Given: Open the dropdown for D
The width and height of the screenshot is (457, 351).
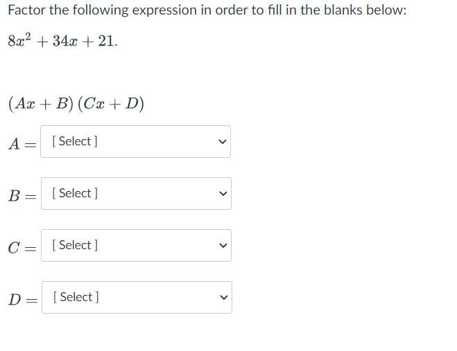Looking at the screenshot, I should click(x=136, y=297).
